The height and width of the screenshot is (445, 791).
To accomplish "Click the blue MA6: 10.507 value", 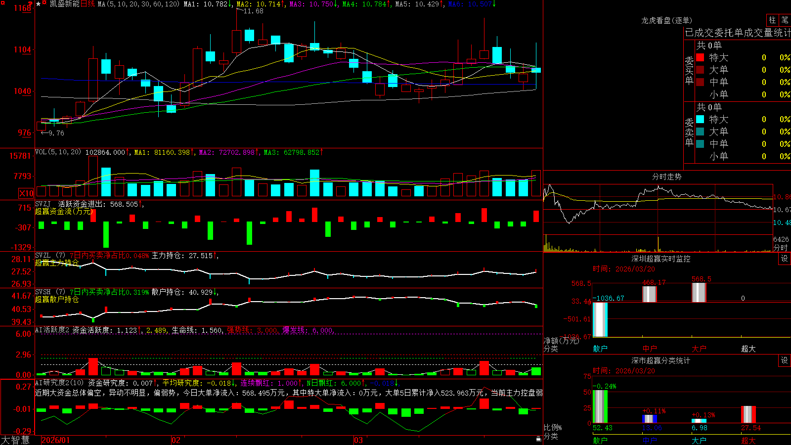I will tap(472, 4).
